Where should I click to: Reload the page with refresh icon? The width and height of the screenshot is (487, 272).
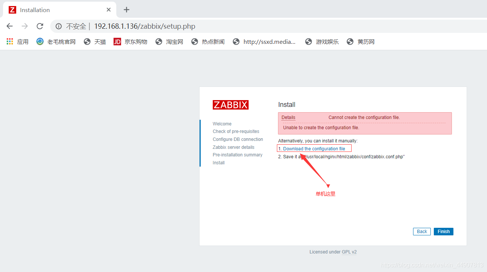pyautogui.click(x=40, y=26)
